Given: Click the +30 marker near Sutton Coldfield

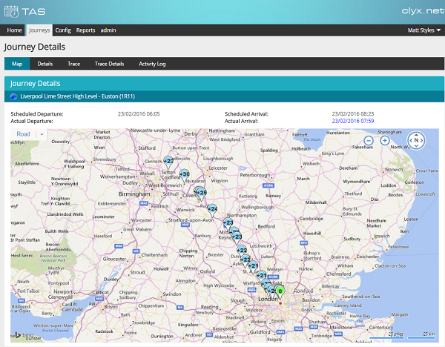Looking at the screenshot, I should (x=184, y=174).
